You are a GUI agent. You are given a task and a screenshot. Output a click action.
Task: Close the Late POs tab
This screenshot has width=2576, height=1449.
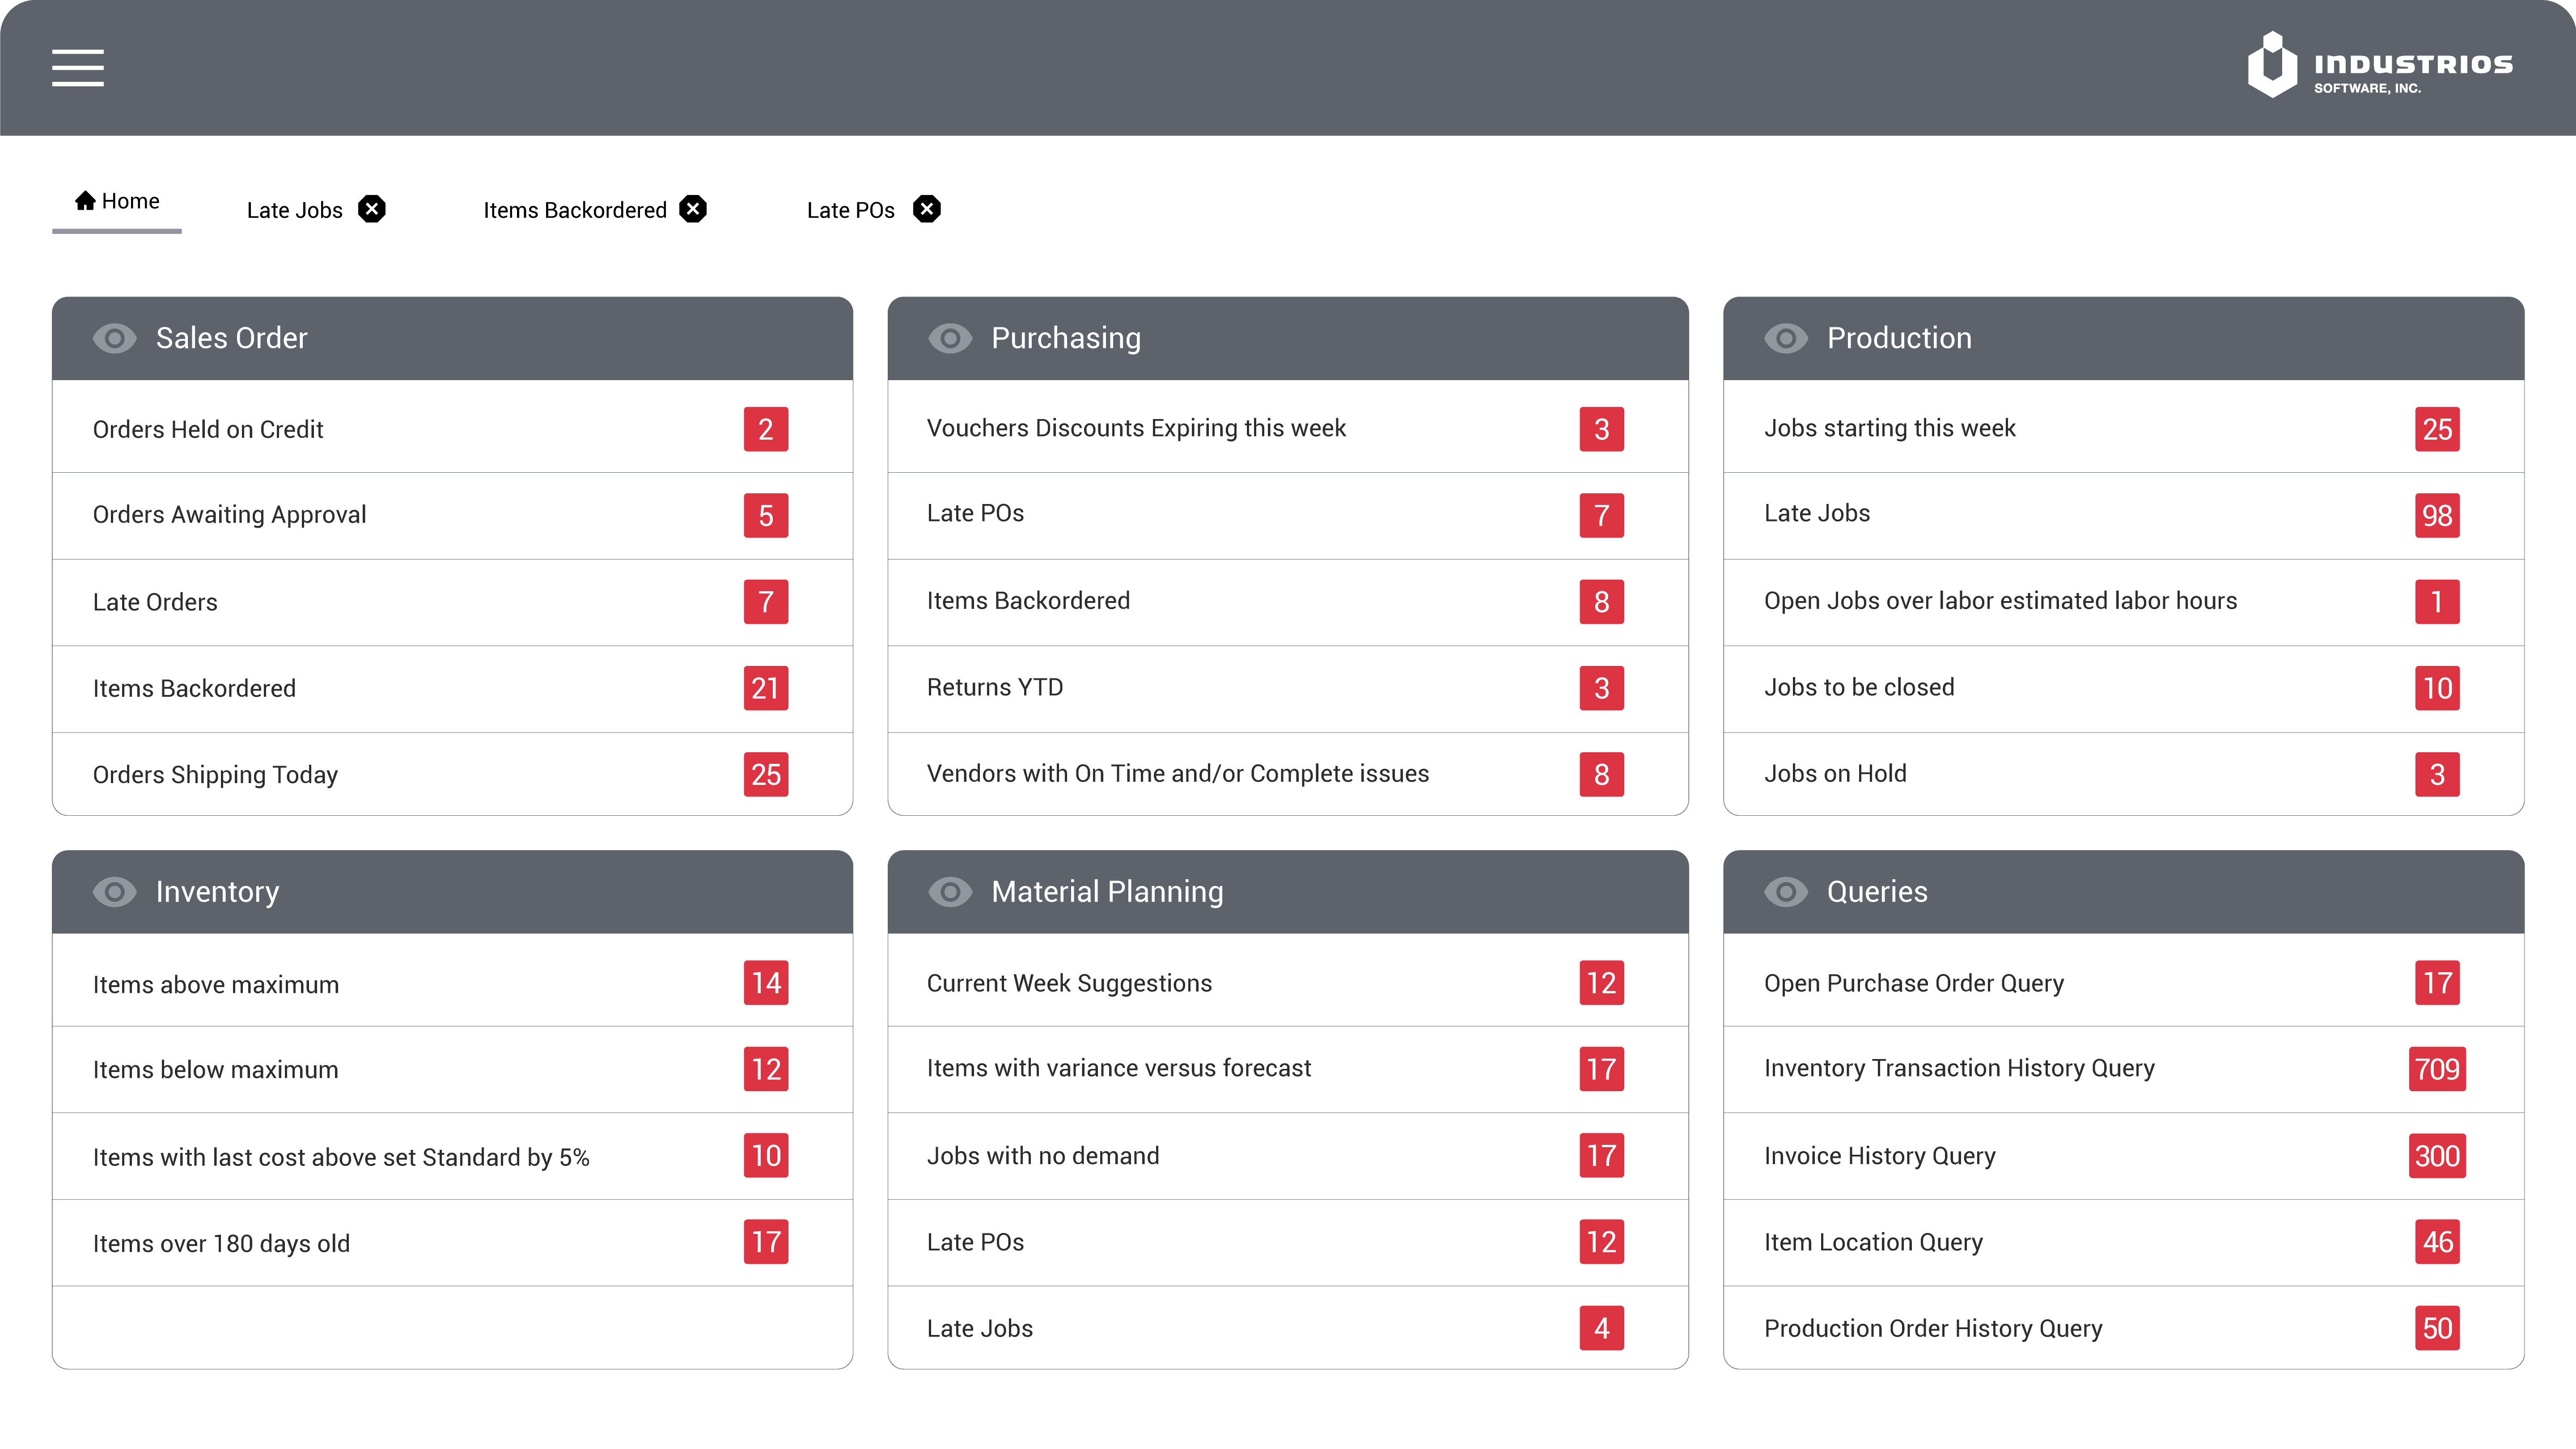coord(927,209)
